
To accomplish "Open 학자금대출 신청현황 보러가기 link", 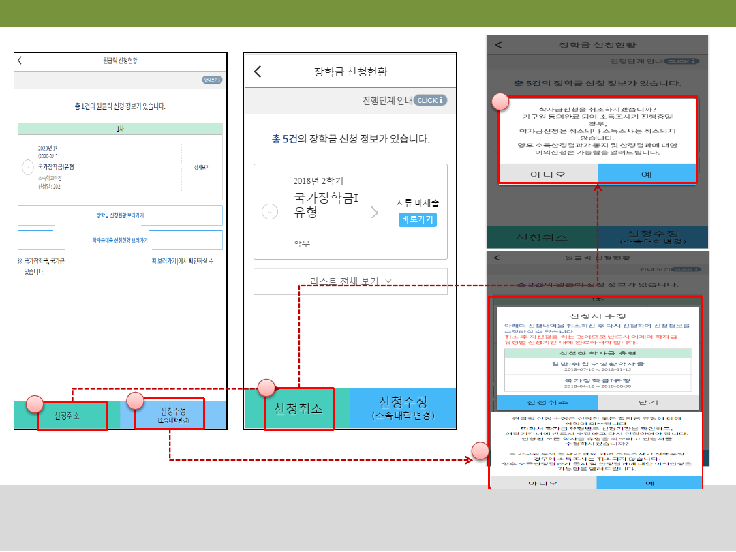I will pos(120,241).
